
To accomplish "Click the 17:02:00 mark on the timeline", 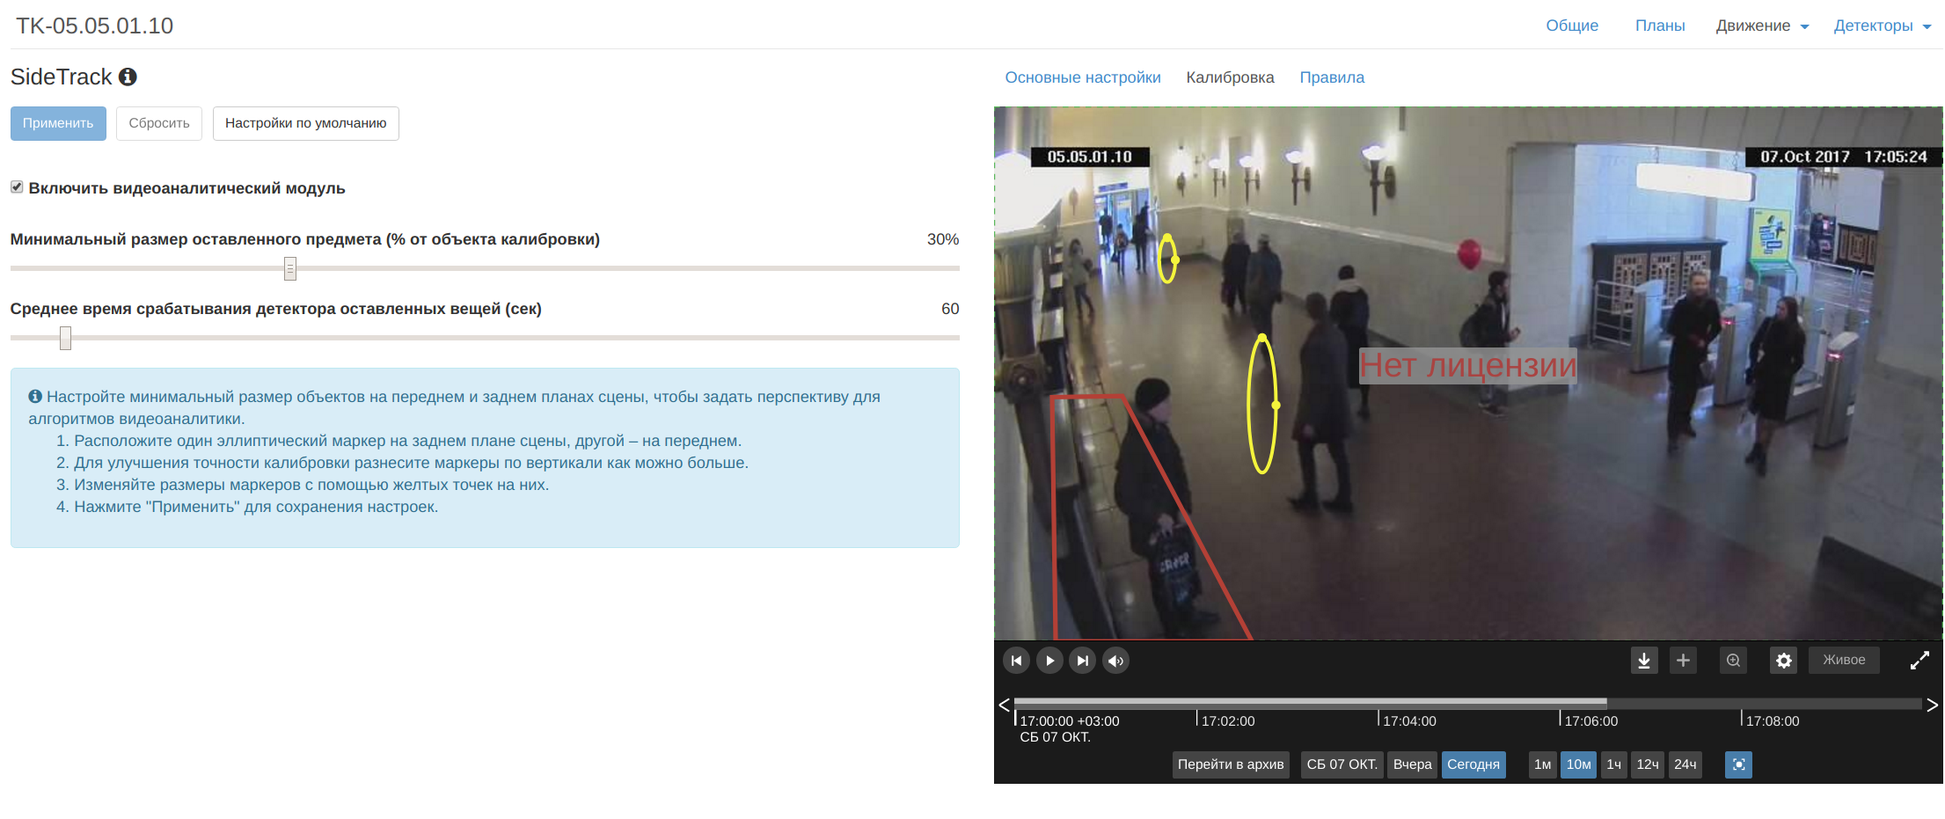I will (1228, 721).
